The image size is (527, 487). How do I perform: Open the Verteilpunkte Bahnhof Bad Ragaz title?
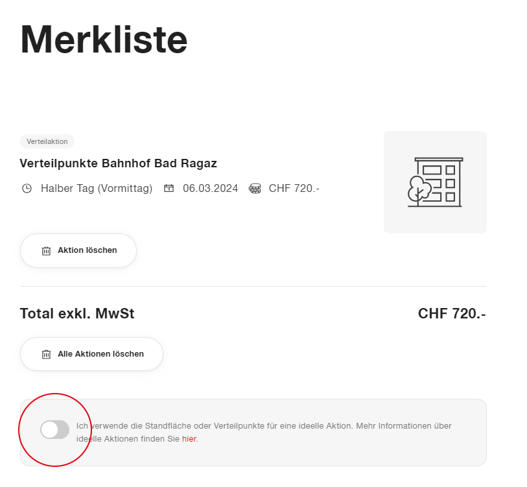118,163
